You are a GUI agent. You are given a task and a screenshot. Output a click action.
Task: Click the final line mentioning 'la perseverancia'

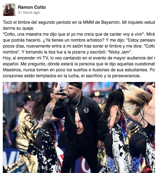click(x=72, y=76)
